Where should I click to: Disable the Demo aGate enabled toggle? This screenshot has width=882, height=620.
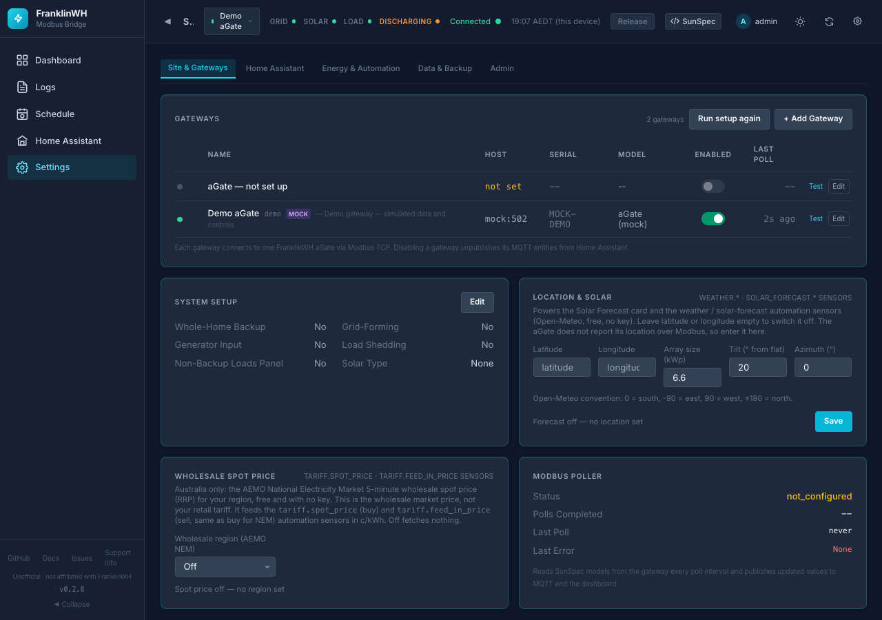coord(713,218)
